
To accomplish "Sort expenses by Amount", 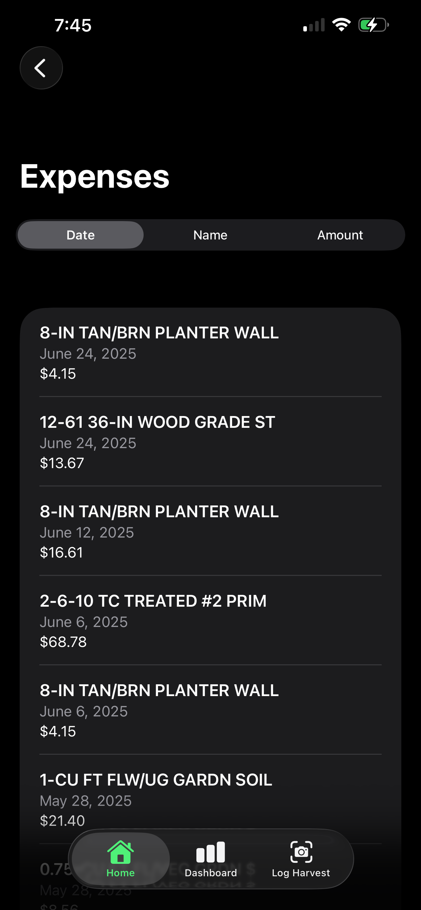I will [x=340, y=235].
